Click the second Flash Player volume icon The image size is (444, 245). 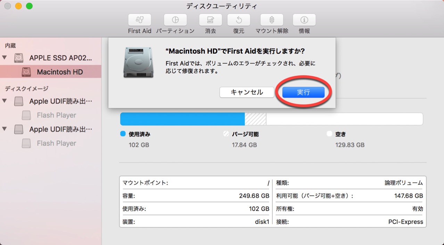click(x=26, y=143)
